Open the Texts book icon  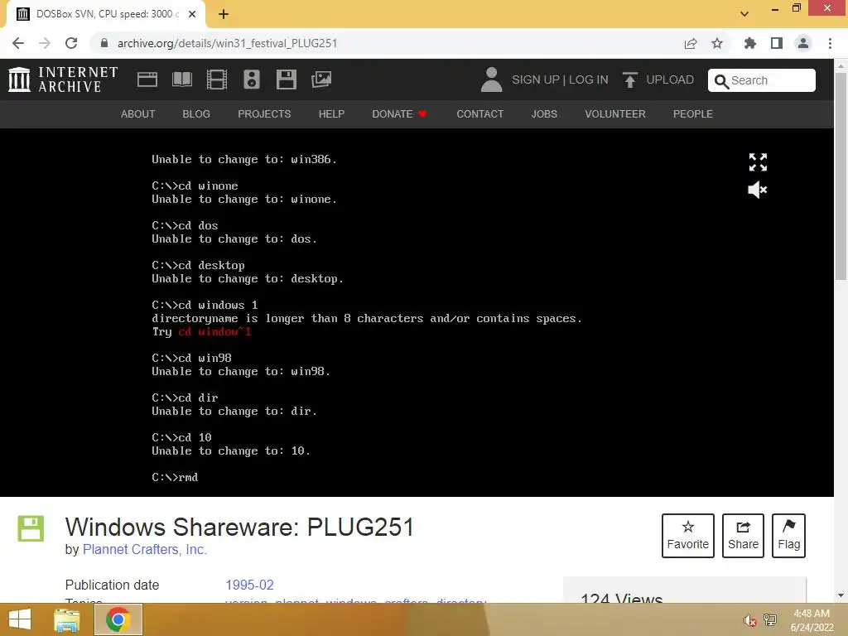coord(181,79)
